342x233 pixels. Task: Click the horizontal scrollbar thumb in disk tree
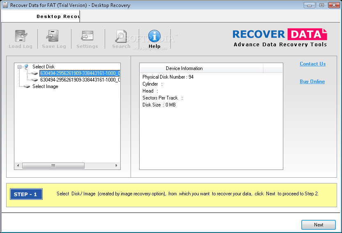(x=53, y=165)
